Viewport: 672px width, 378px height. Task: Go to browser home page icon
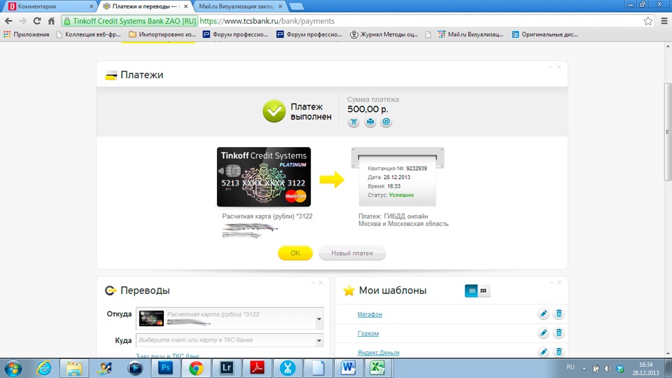(51, 21)
